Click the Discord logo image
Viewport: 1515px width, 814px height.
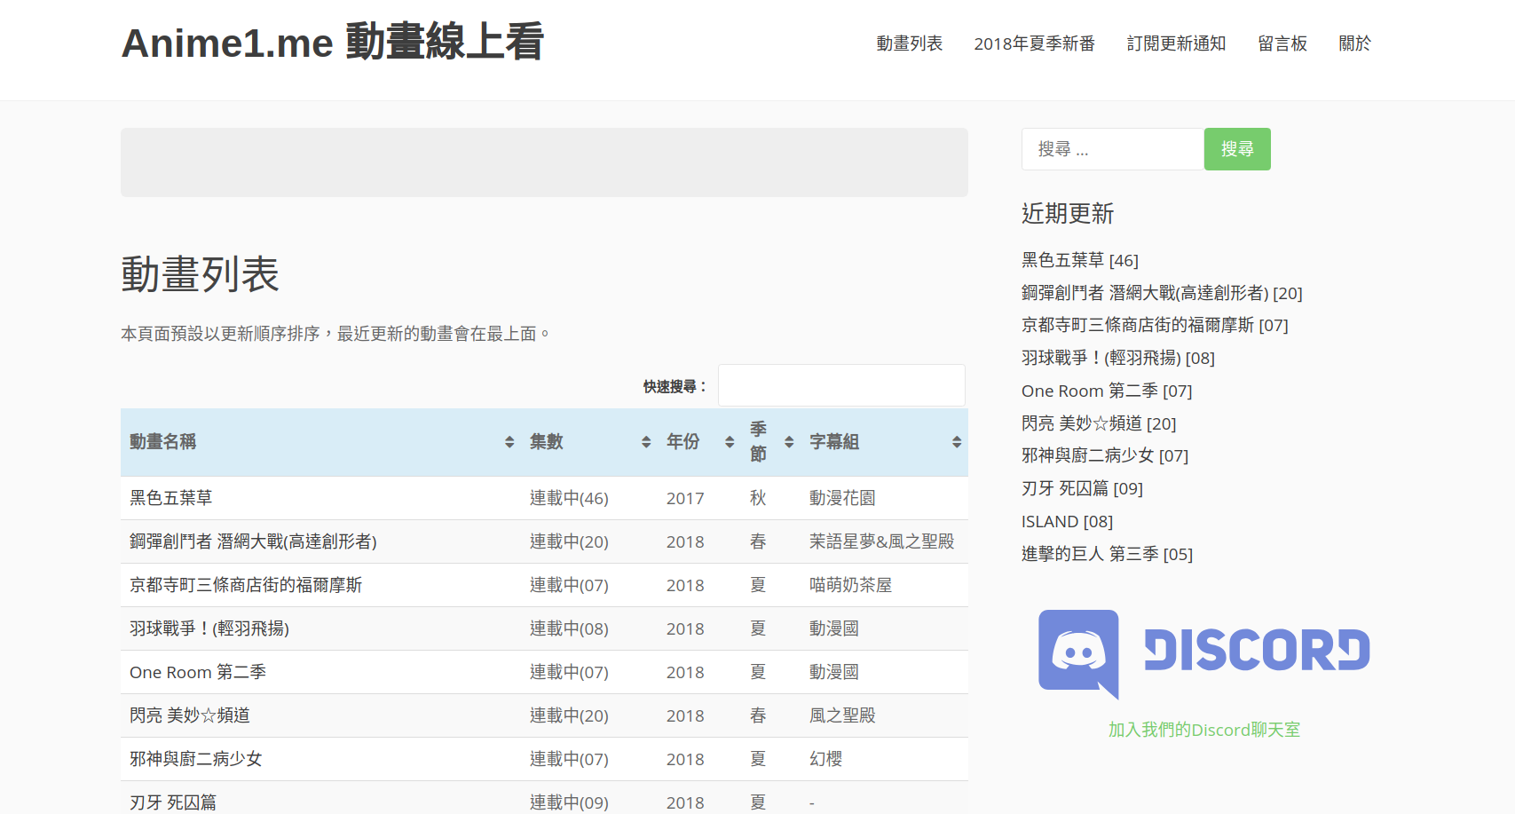tap(1203, 652)
